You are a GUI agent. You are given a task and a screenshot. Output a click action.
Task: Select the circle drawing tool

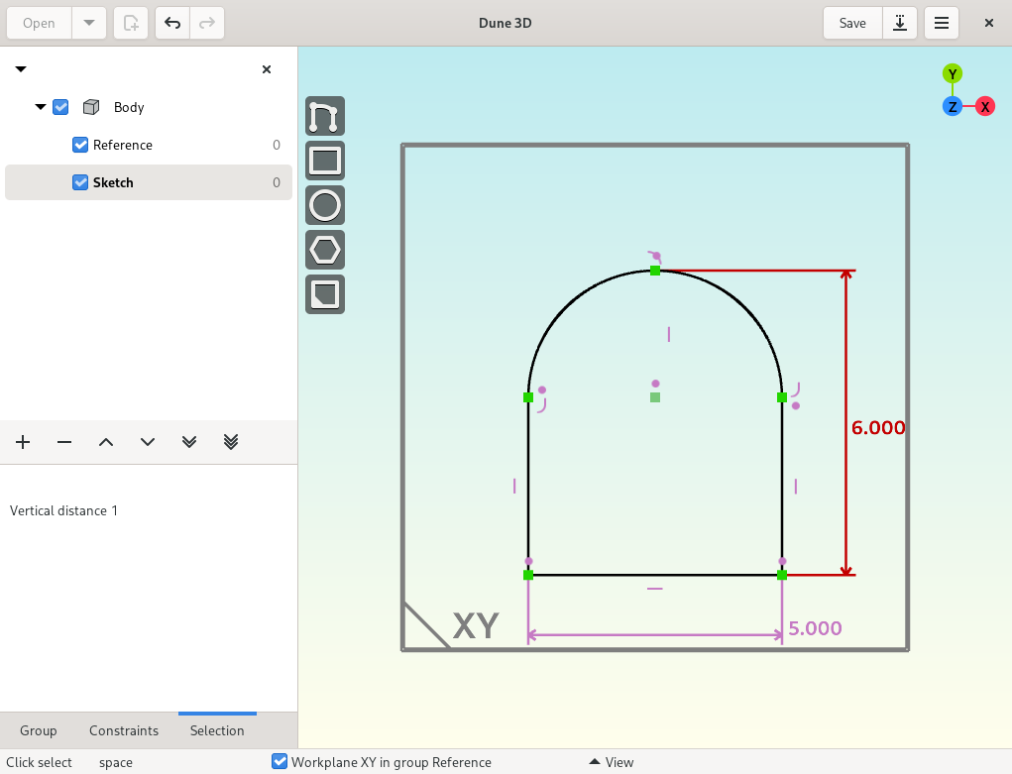pyautogui.click(x=325, y=205)
